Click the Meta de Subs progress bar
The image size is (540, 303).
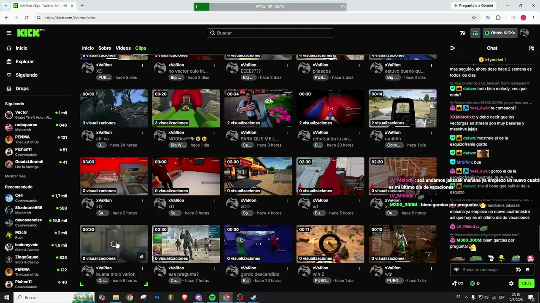[x=270, y=7]
